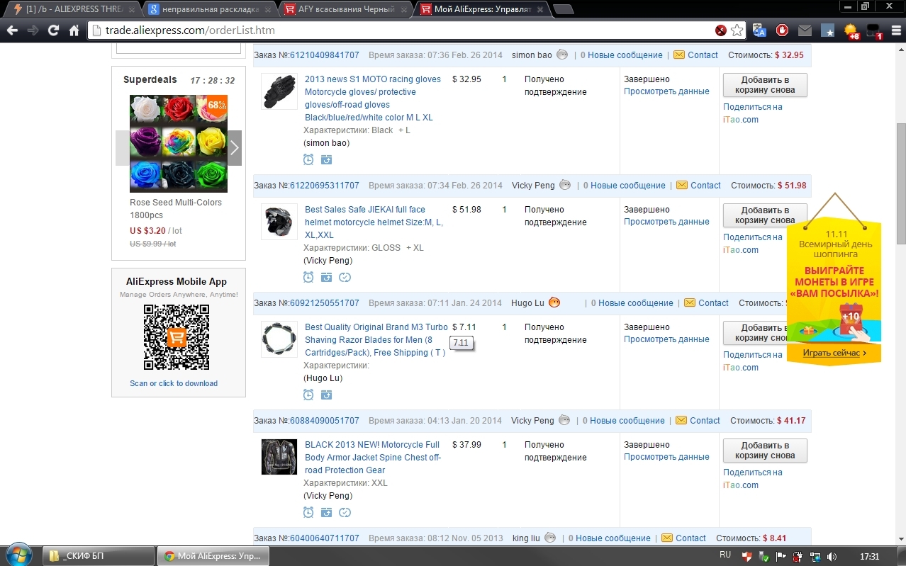Contact king liu for order 60400640711707
Viewport: 906px width, 566px height.
690,538
